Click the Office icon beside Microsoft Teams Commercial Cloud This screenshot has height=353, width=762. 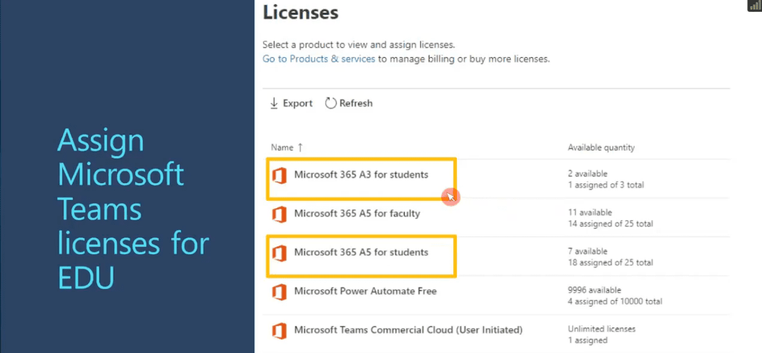click(x=279, y=331)
